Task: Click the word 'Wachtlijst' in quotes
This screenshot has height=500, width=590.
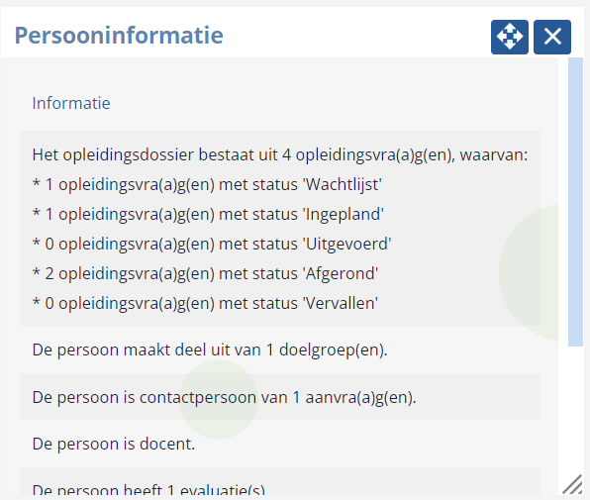Action: 343,185
